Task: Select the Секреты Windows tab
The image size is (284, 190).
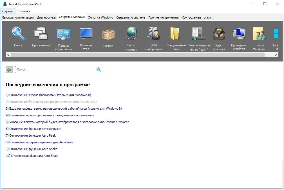Action: (72, 17)
